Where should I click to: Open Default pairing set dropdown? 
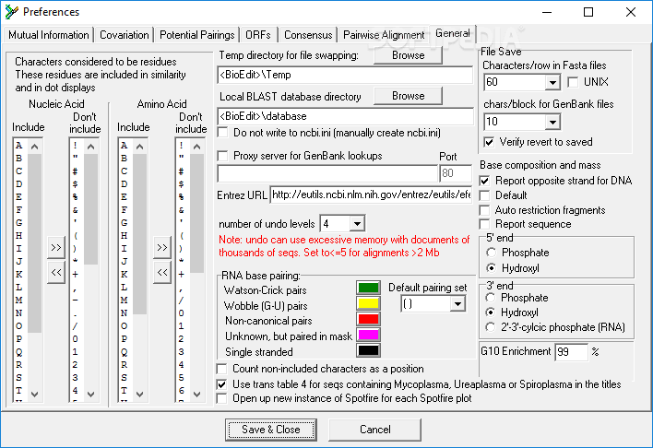pyautogui.click(x=457, y=304)
